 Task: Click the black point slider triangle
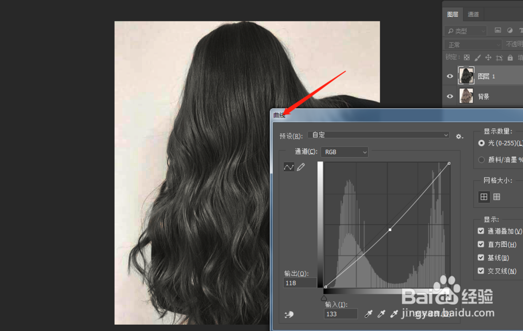(x=324, y=297)
